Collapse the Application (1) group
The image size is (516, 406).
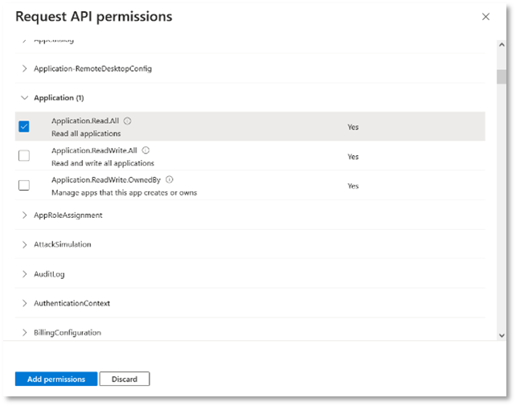[x=24, y=98]
